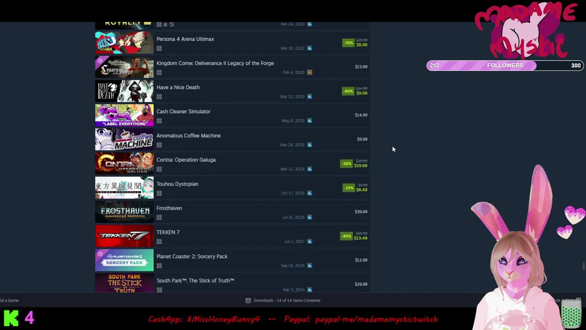Image resolution: width=586 pixels, height=330 pixels.
Task: Click the Planet Coaster 2 Sorcery Pack thumbnail
Action: (125, 260)
